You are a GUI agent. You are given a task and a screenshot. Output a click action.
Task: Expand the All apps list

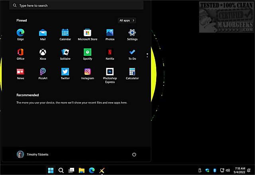(x=127, y=20)
